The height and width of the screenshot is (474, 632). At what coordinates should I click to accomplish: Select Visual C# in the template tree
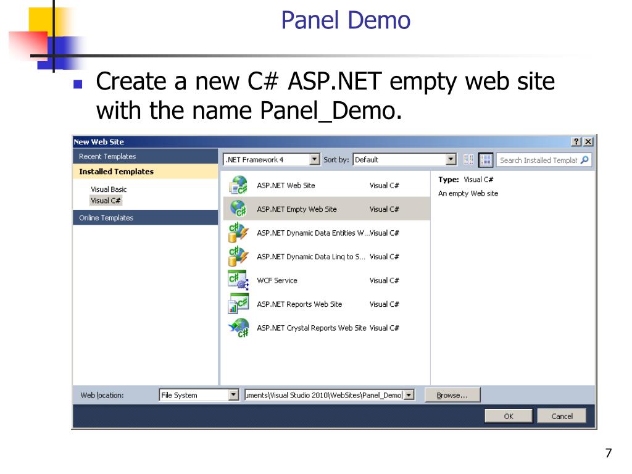point(106,201)
